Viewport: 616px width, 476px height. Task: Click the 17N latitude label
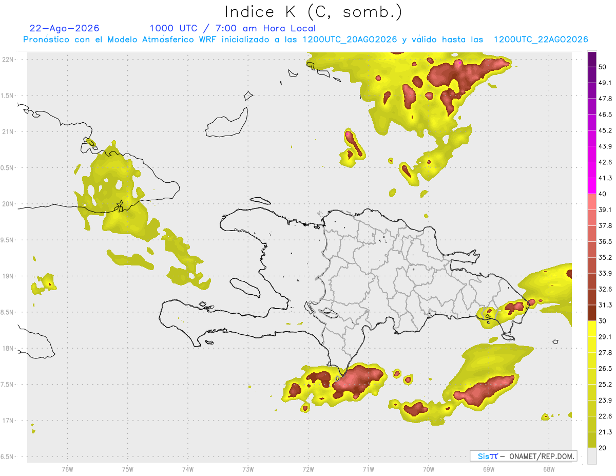[8, 421]
